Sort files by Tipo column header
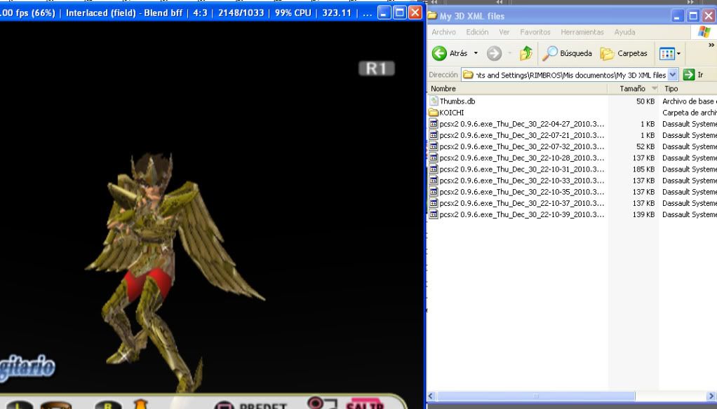717x409 pixels. coord(688,88)
